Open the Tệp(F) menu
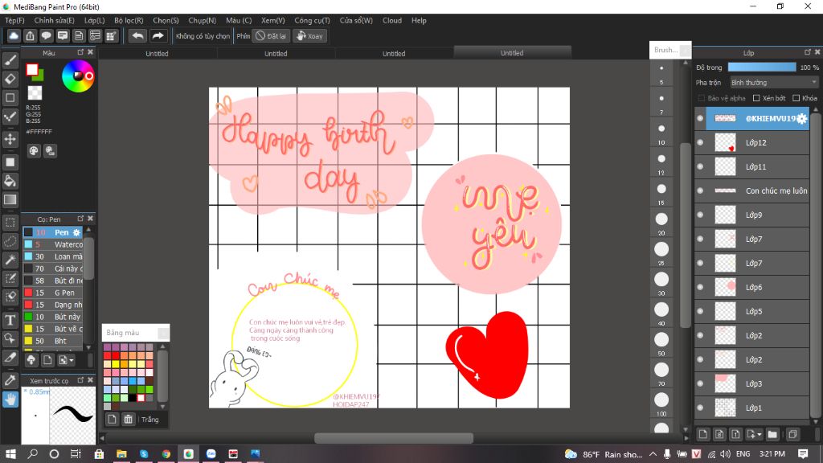Viewport: 823px width, 463px height. pos(14,20)
